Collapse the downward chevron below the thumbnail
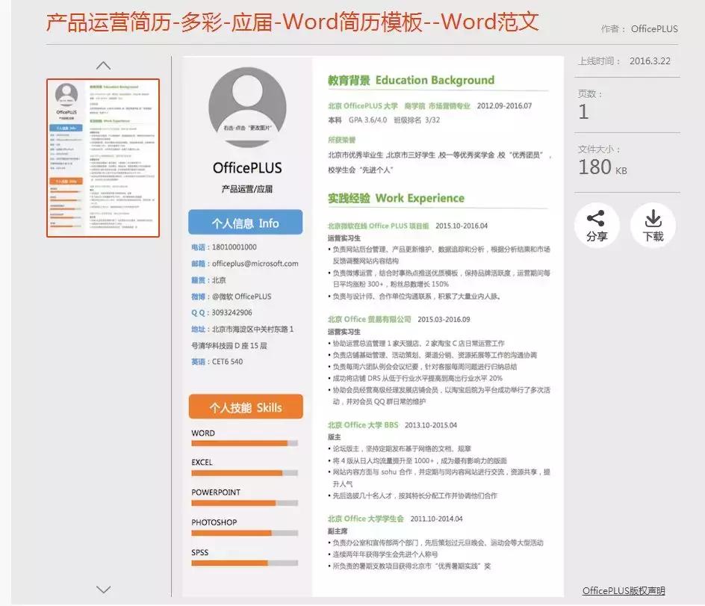The width and height of the screenshot is (705, 606). [x=103, y=590]
